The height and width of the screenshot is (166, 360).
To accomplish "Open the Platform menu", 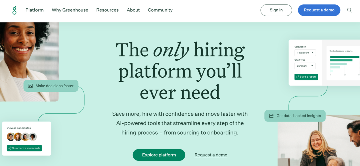I will 34,10.
